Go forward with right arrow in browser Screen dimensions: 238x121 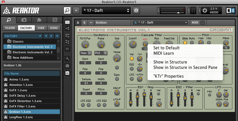(51, 36)
